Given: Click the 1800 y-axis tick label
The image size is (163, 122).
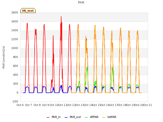Looking at the screenshot, I should 15,12.
